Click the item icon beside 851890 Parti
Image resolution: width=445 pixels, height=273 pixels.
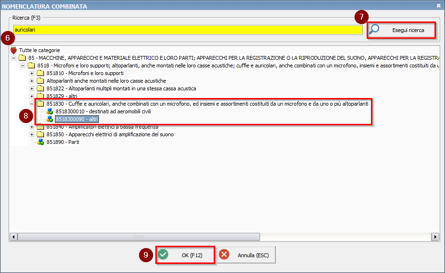(41, 142)
